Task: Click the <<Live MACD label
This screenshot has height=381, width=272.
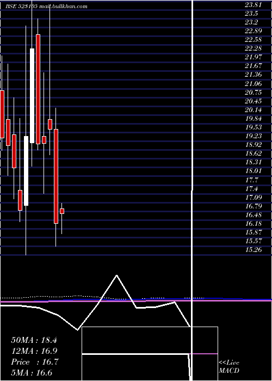Action: [229, 367]
